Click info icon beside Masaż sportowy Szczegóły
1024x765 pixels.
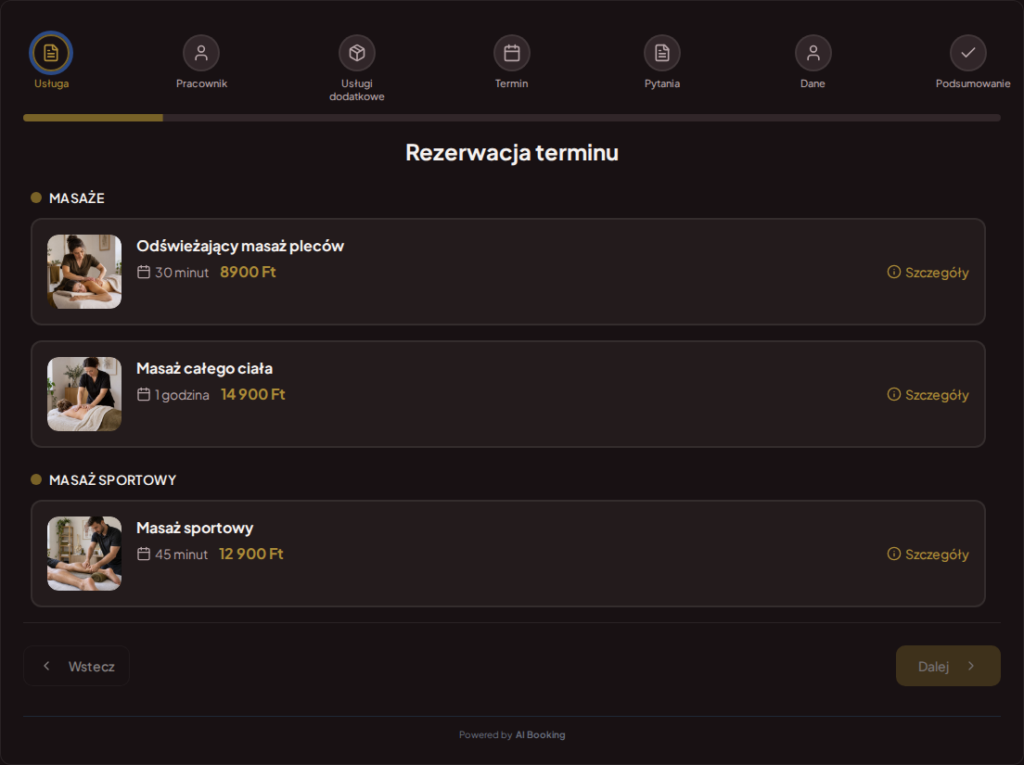[893, 554]
